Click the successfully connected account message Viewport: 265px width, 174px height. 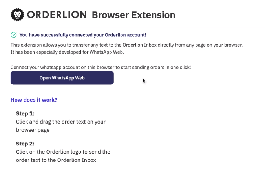coord(82,35)
